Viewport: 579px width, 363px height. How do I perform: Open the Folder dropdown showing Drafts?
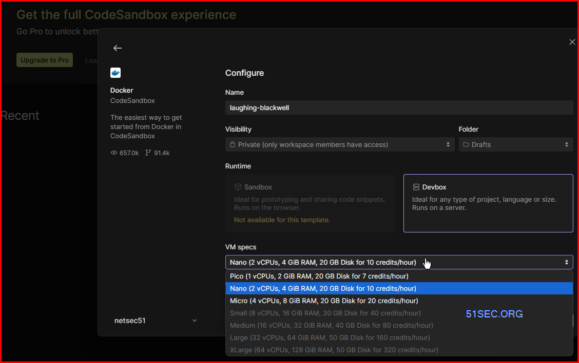point(516,145)
